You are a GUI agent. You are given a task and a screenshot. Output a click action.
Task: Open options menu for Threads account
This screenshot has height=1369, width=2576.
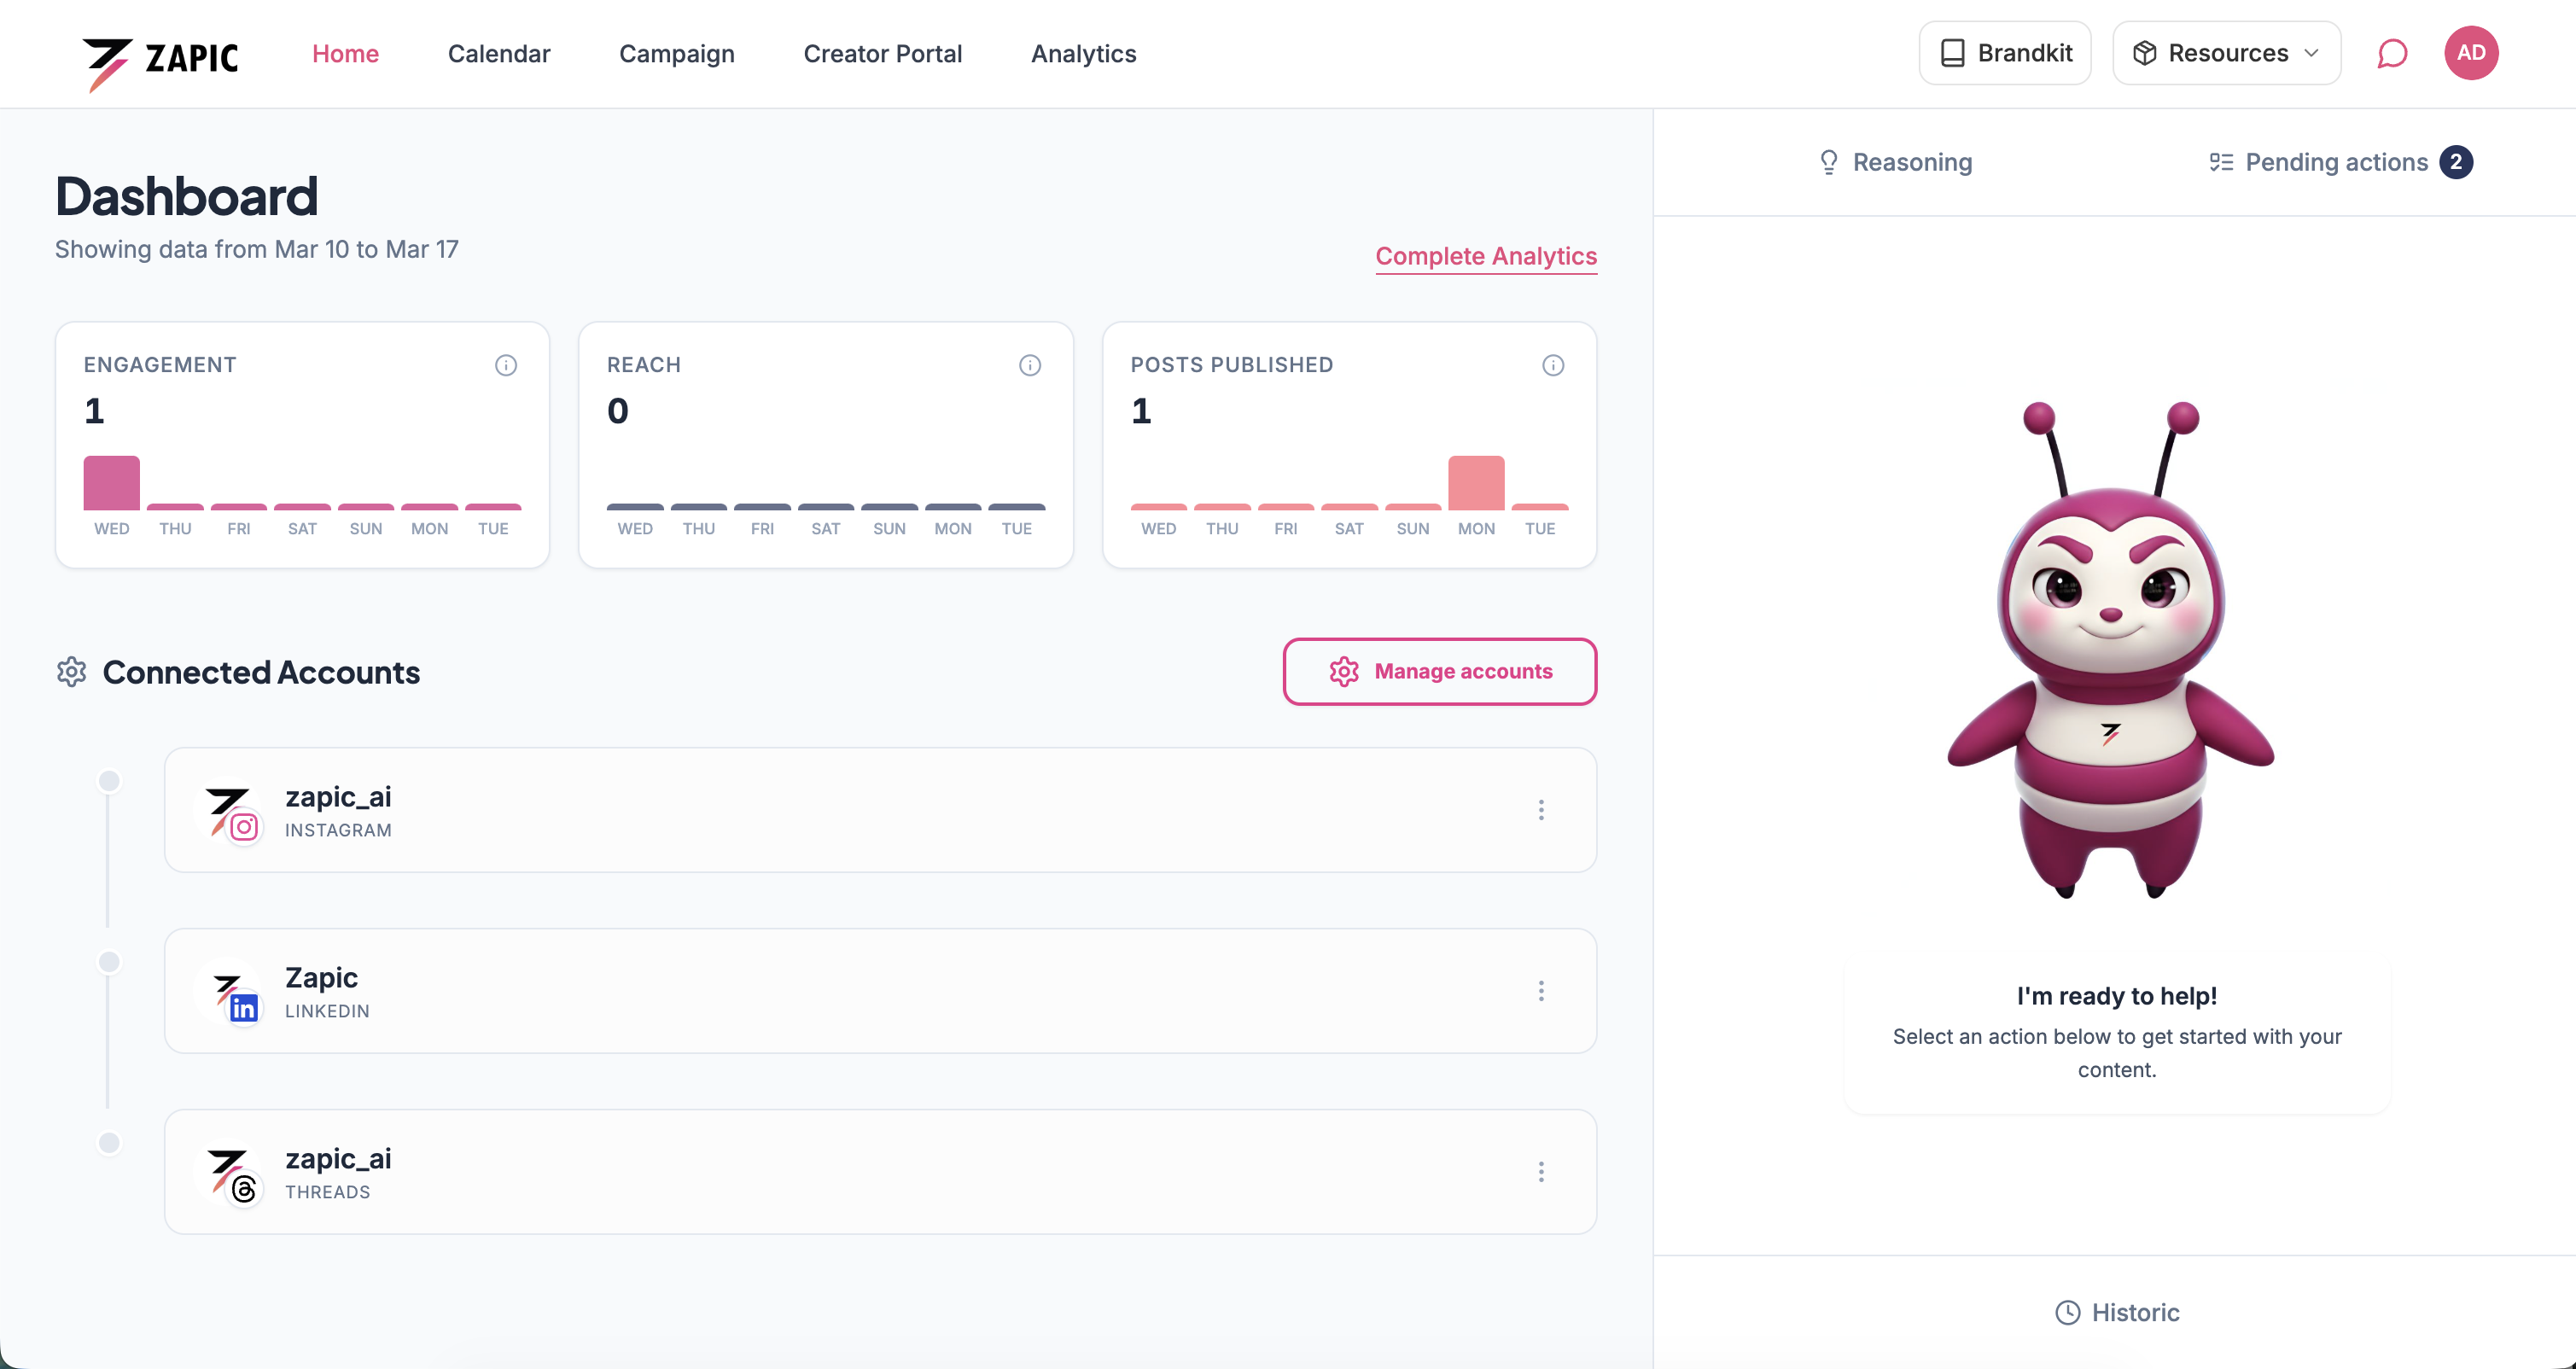pos(1541,1172)
